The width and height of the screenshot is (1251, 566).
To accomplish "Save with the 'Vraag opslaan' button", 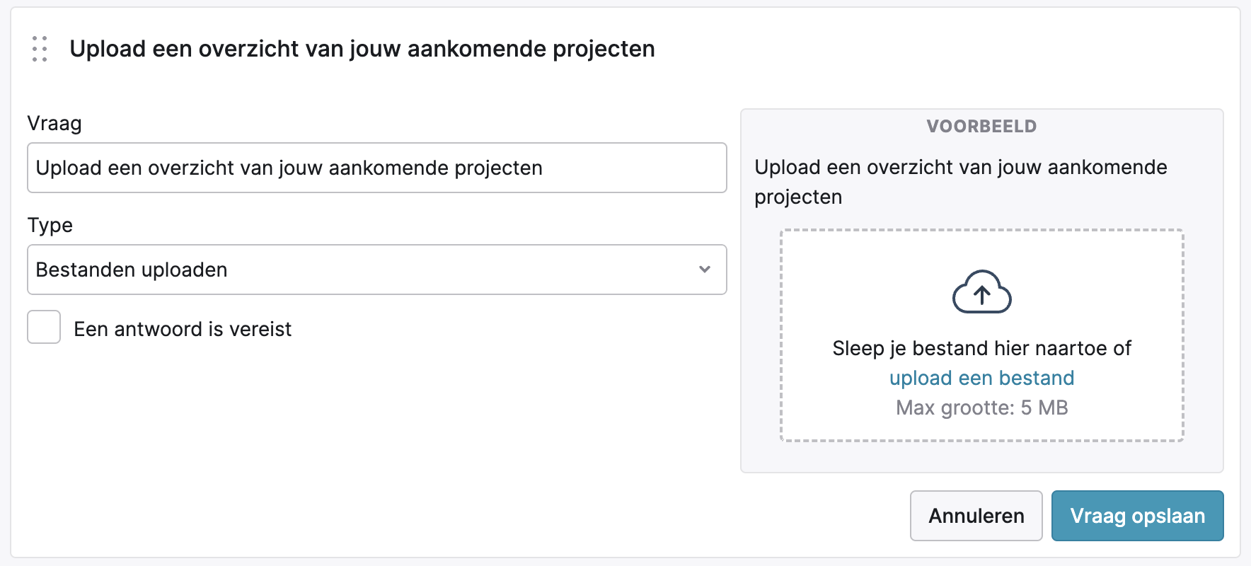I will [x=1136, y=516].
